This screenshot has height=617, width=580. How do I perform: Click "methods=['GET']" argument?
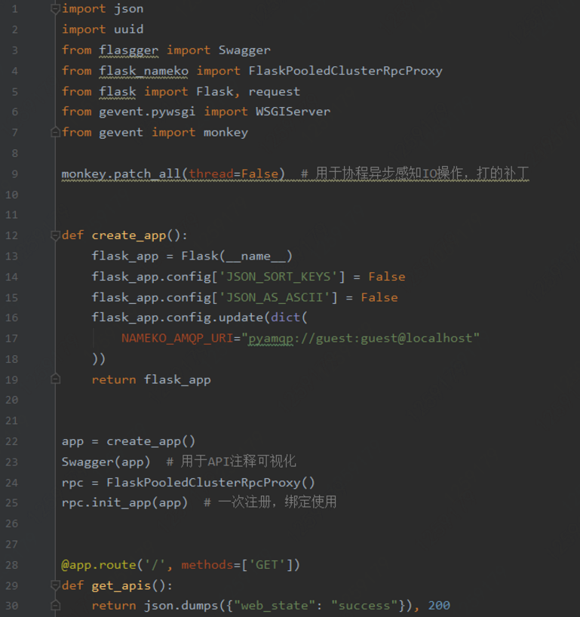click(x=237, y=565)
